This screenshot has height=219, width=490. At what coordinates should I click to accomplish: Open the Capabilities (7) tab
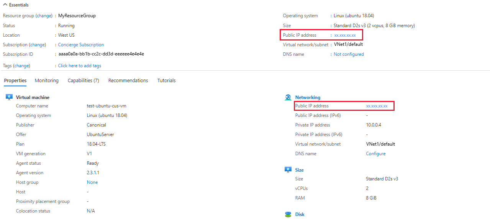(84, 81)
